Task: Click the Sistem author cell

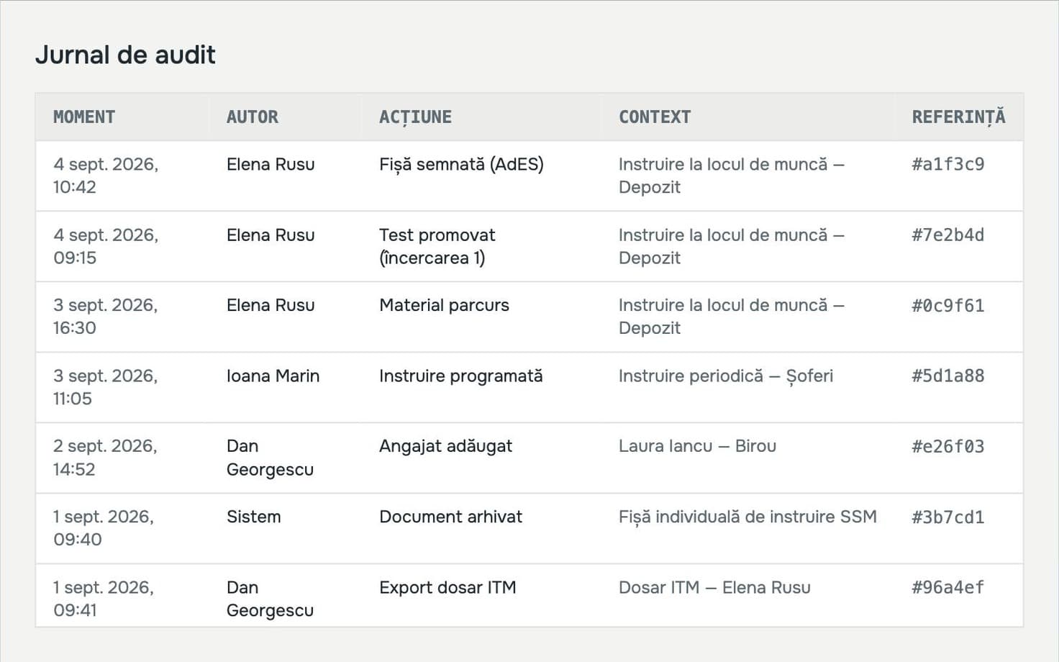Action: click(x=253, y=517)
